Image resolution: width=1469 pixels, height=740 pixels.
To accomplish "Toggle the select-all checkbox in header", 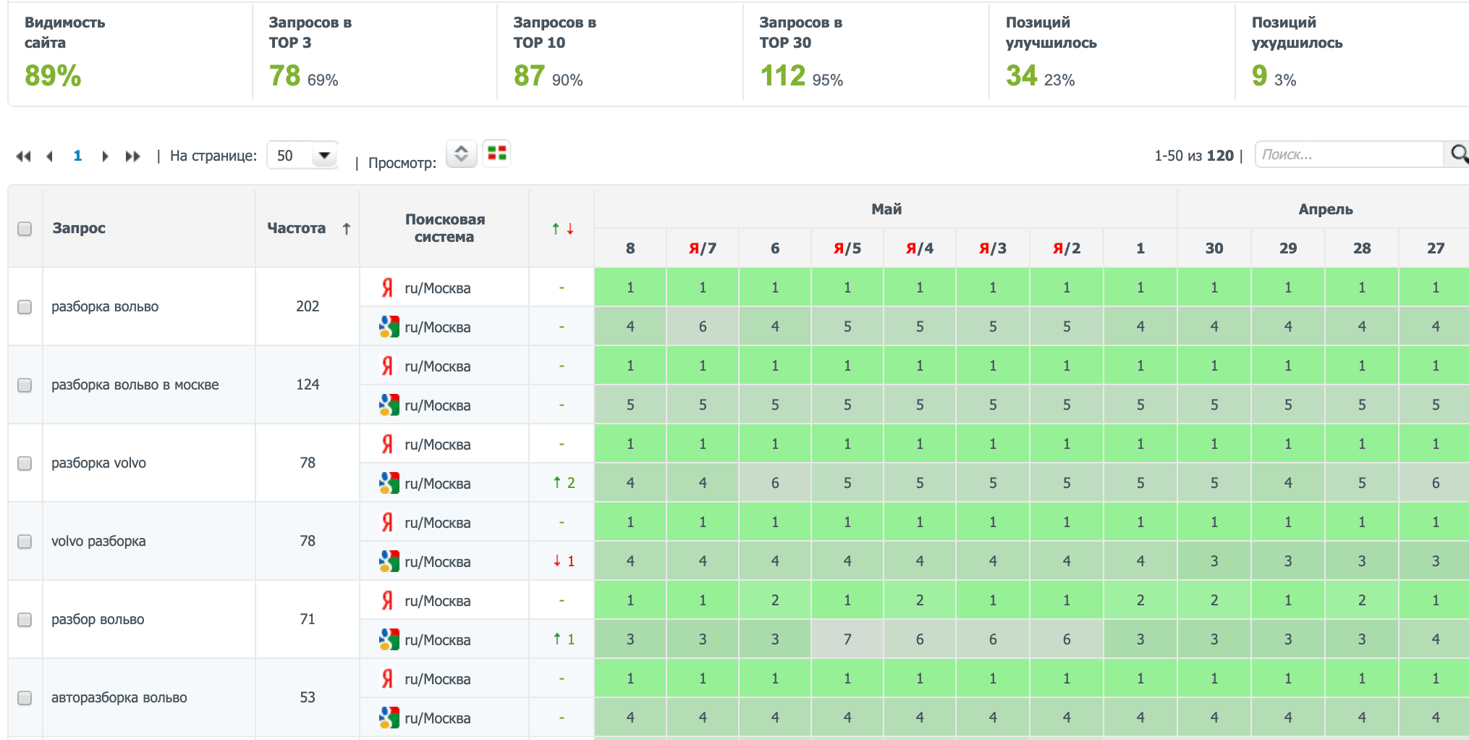I will pos(25,229).
